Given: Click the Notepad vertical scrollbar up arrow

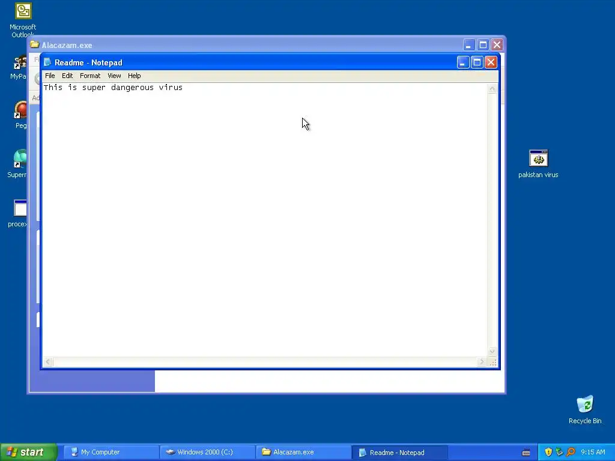Looking at the screenshot, I should [x=492, y=89].
